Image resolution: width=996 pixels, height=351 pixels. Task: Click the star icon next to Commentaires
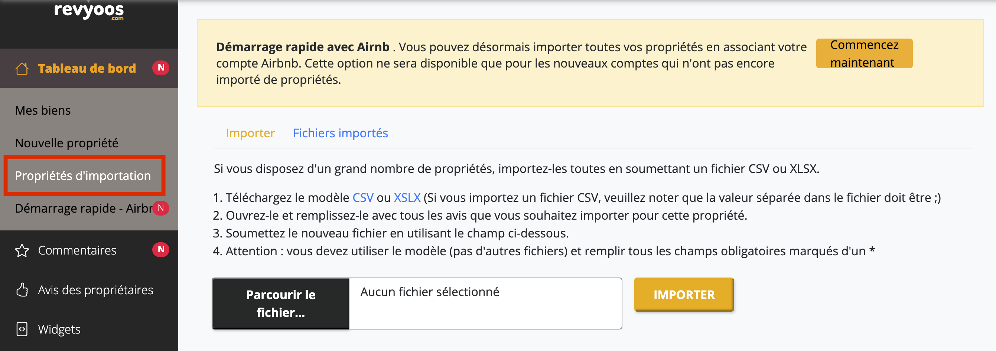[22, 250]
